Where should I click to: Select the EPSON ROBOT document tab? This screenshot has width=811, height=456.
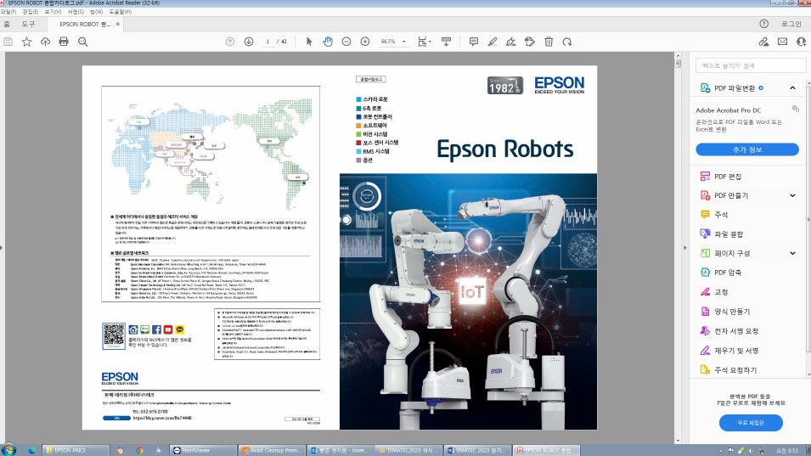coord(85,24)
